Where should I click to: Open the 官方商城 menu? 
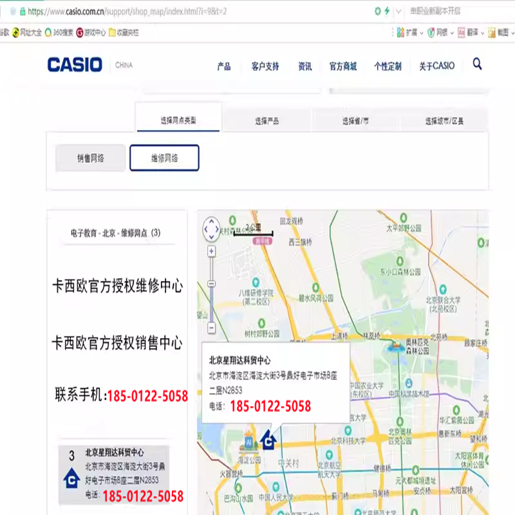click(343, 66)
